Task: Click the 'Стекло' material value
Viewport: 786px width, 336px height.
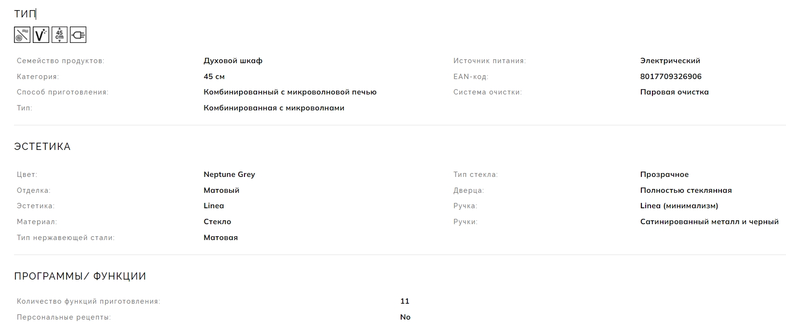Action: (217, 222)
